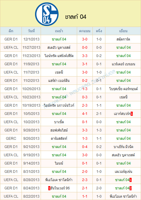Select the ครึ่ง column header
Image resolution: width=141 pixels, height=200 pixels.
pyautogui.click(x=99, y=31)
